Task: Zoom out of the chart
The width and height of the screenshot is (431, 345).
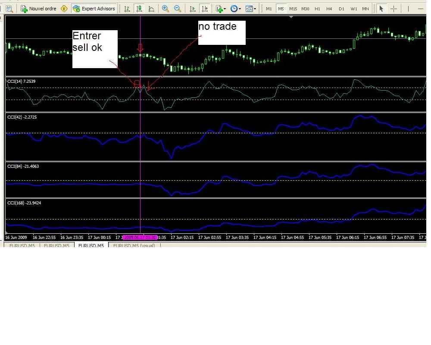Action: (178, 9)
